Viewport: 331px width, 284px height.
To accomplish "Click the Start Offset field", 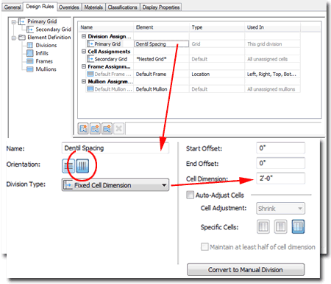I will click(x=280, y=148).
